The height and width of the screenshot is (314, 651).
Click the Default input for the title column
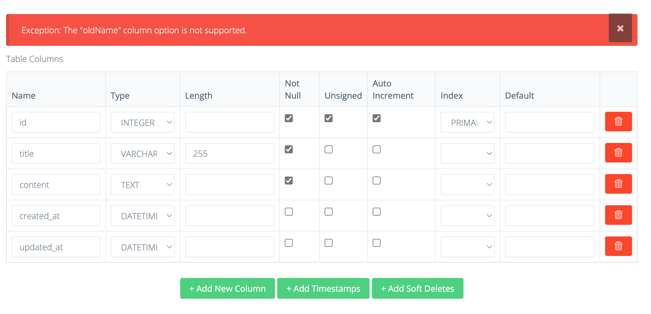point(549,153)
